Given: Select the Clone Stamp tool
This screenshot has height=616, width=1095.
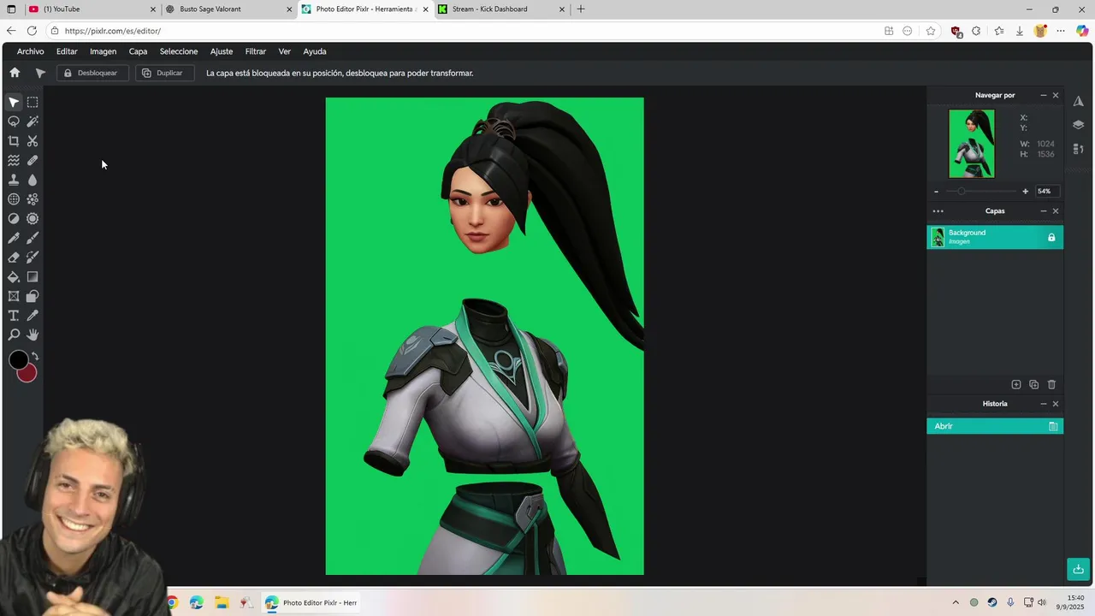Looking at the screenshot, I should [x=14, y=180].
